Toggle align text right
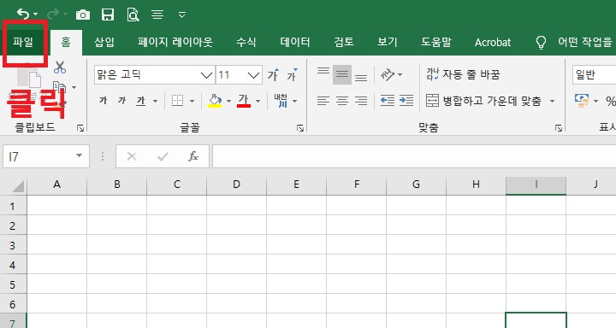The height and width of the screenshot is (328, 616). pos(361,101)
